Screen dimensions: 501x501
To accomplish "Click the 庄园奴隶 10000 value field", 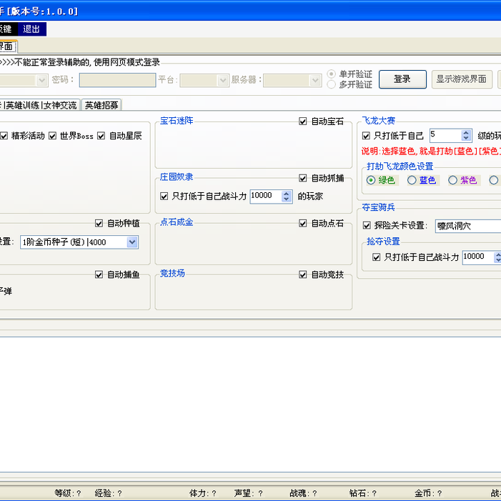I will [x=266, y=196].
